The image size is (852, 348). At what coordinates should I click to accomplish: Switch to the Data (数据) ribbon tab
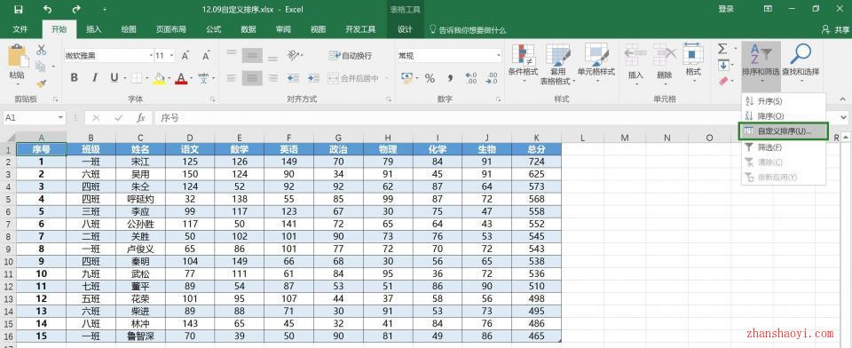[x=248, y=29]
